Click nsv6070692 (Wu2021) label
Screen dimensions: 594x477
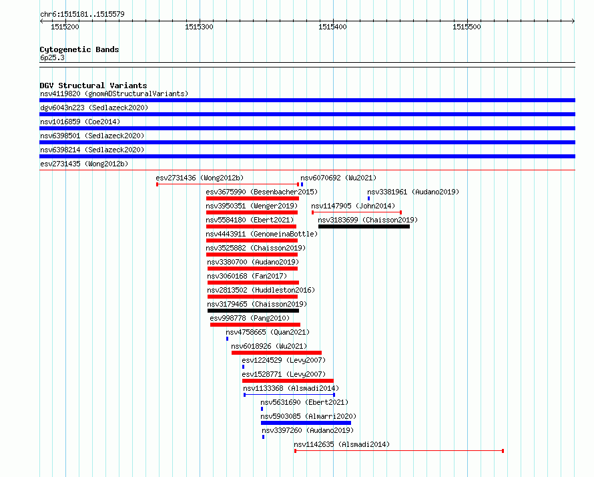point(338,178)
